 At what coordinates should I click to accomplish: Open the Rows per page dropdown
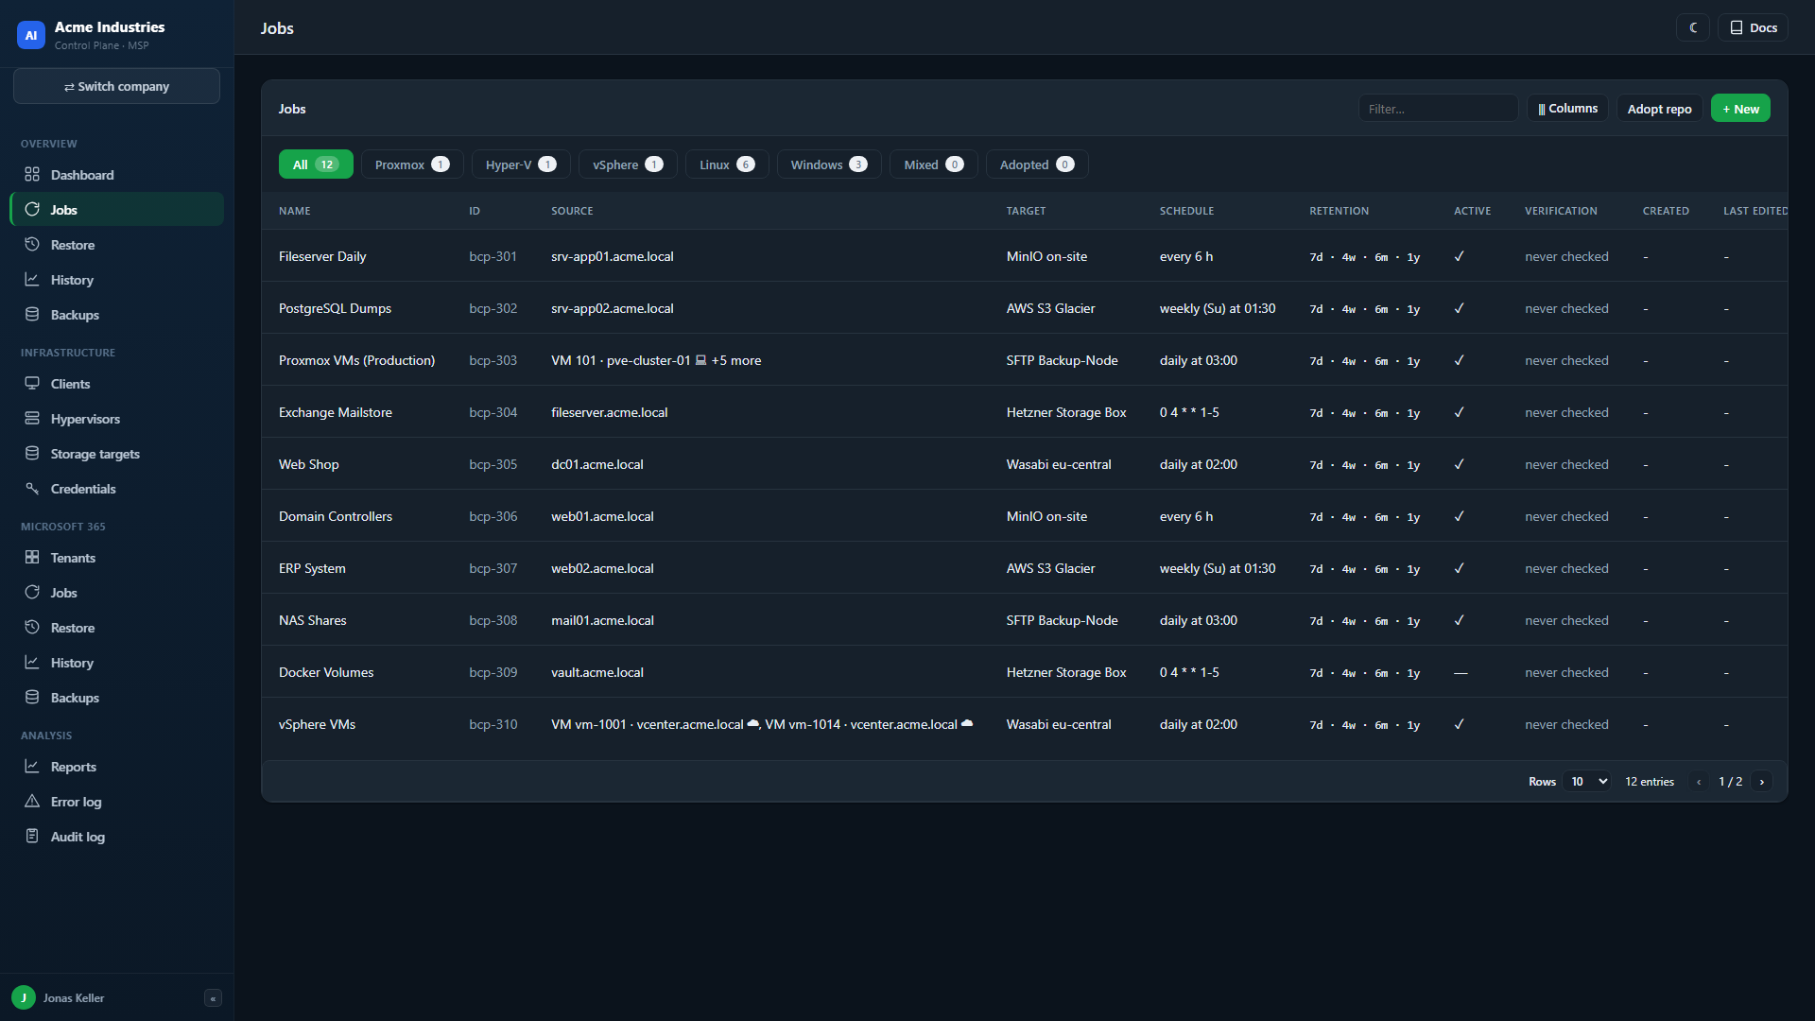coord(1587,782)
